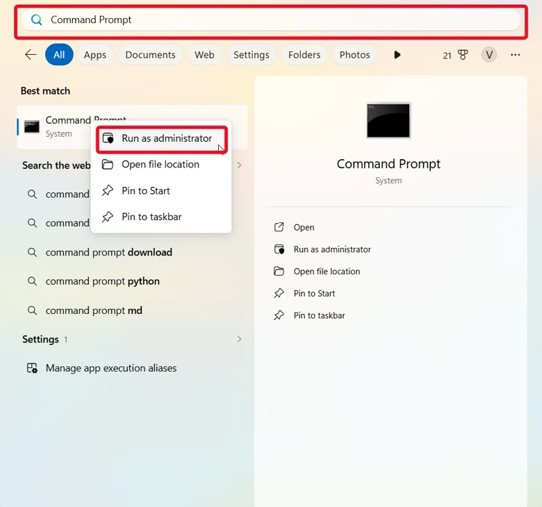Screen dimensions: 542x507
Task: Click the search magnifier icon in search box
Action: (x=36, y=19)
